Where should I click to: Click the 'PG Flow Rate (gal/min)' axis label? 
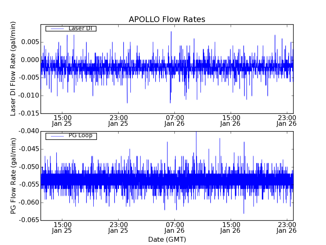(13, 176)
